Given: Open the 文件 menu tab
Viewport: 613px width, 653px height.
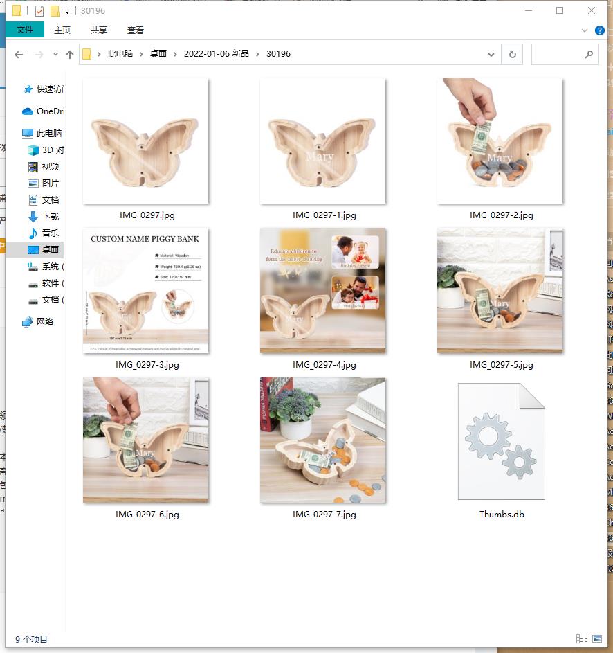Looking at the screenshot, I should (25, 30).
